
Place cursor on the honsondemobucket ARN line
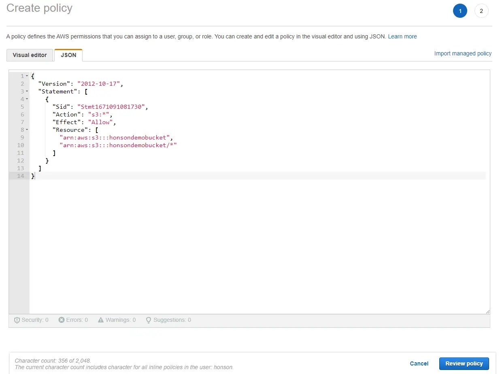(117, 137)
